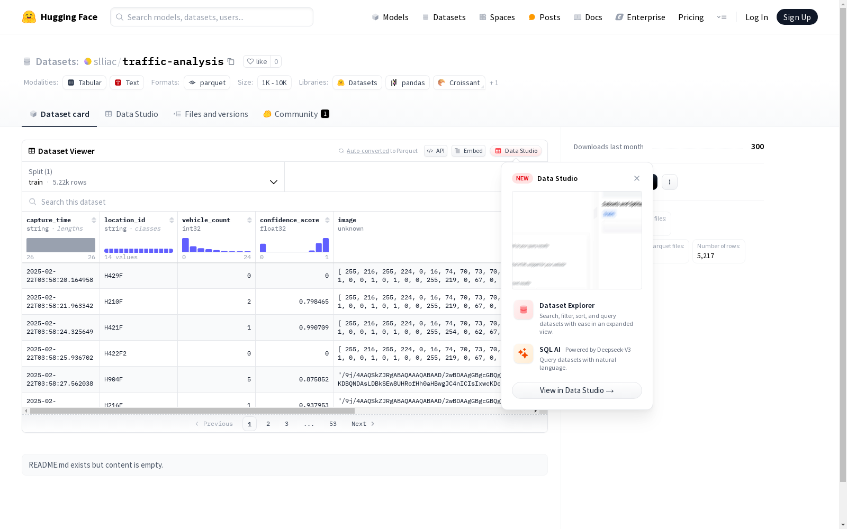Click the Tabular modality tag

(x=85, y=83)
